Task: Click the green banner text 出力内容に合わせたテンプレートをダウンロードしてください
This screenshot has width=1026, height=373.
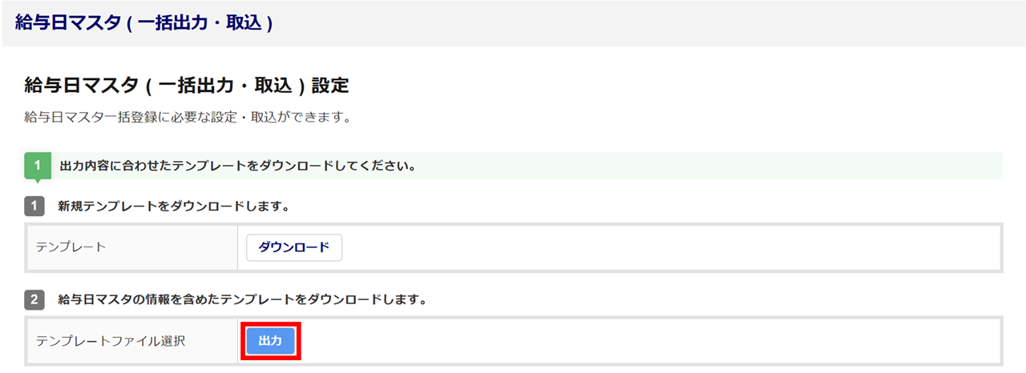Action: pos(236,167)
